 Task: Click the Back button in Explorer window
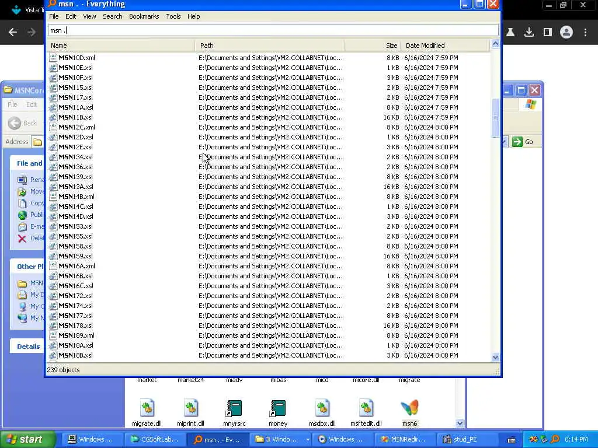pyautogui.click(x=23, y=123)
